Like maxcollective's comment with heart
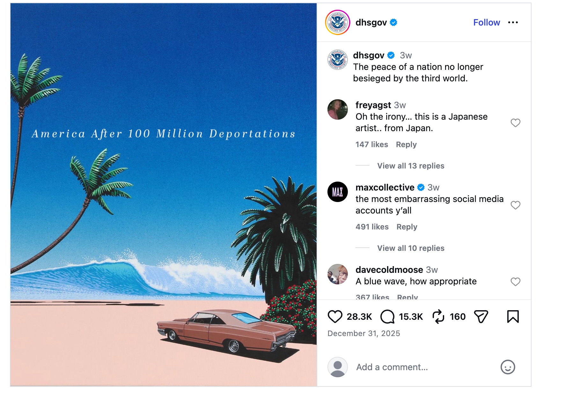This screenshot has height=397, width=572. [515, 205]
